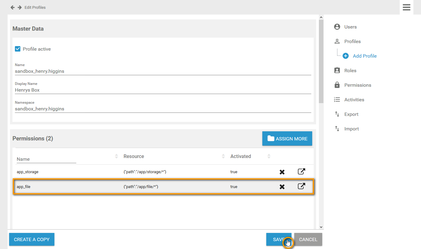Focus the Display Name input field
Screen dimensions: 421x249
coord(163,90)
